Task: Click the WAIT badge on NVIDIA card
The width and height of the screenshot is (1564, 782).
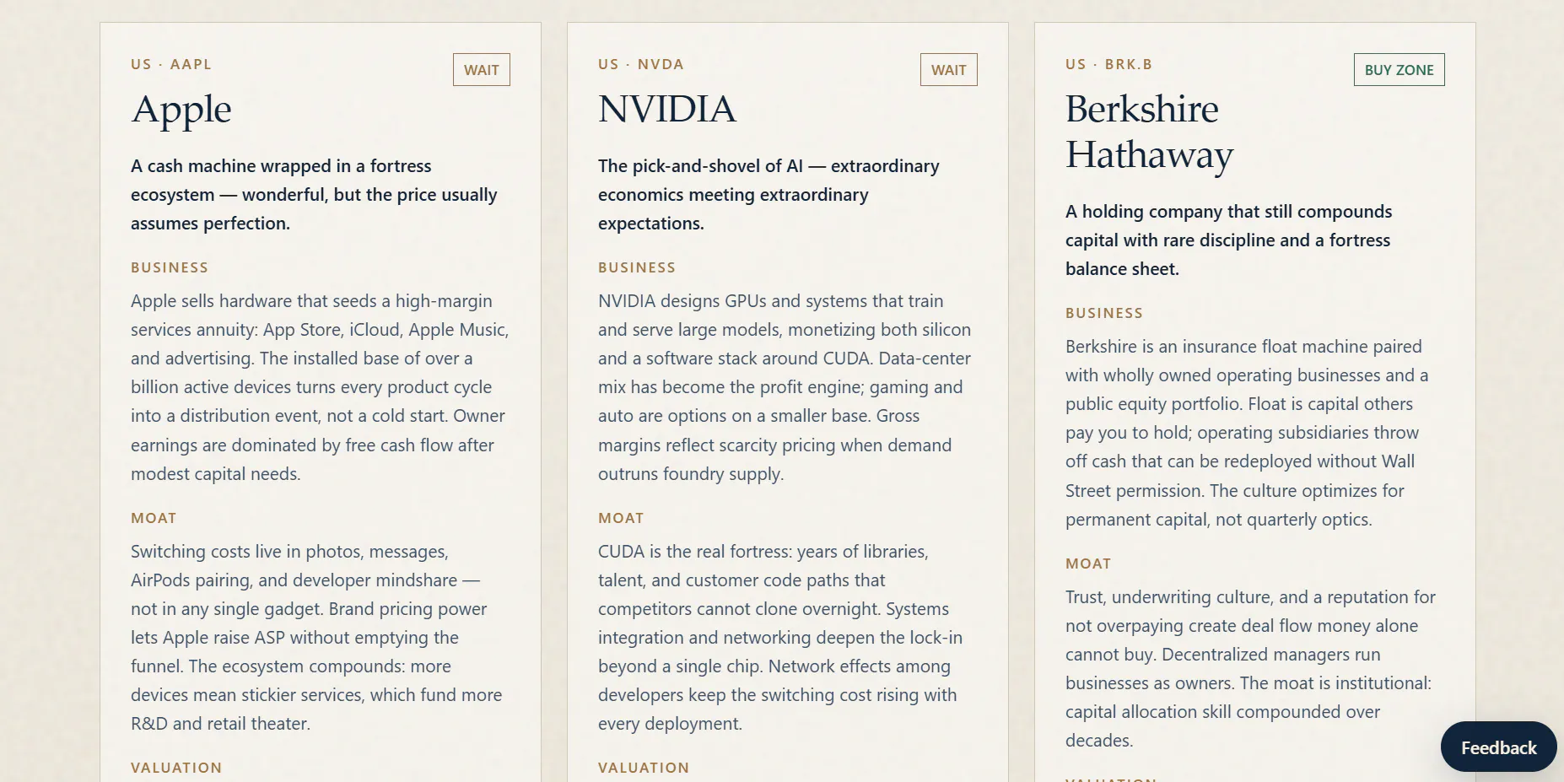Action: point(949,70)
